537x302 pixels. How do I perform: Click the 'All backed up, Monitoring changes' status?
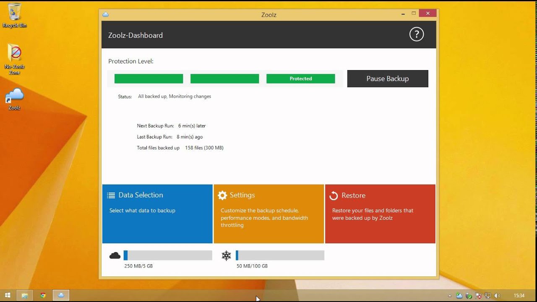coord(175,96)
